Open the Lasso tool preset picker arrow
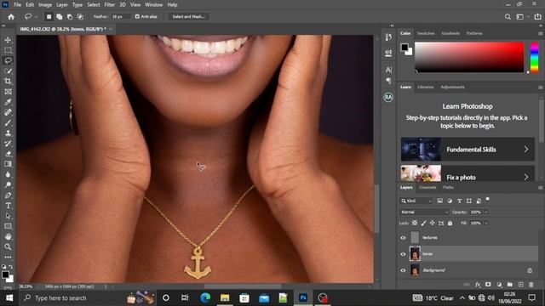The height and width of the screenshot is (306, 545). click(x=36, y=17)
